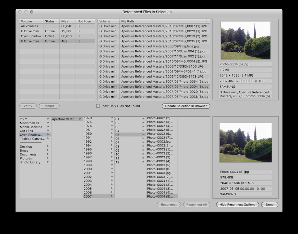Viewport: 298px width, 234px height.
Task: Click the Status column header
Action: pyautogui.click(x=51, y=21)
